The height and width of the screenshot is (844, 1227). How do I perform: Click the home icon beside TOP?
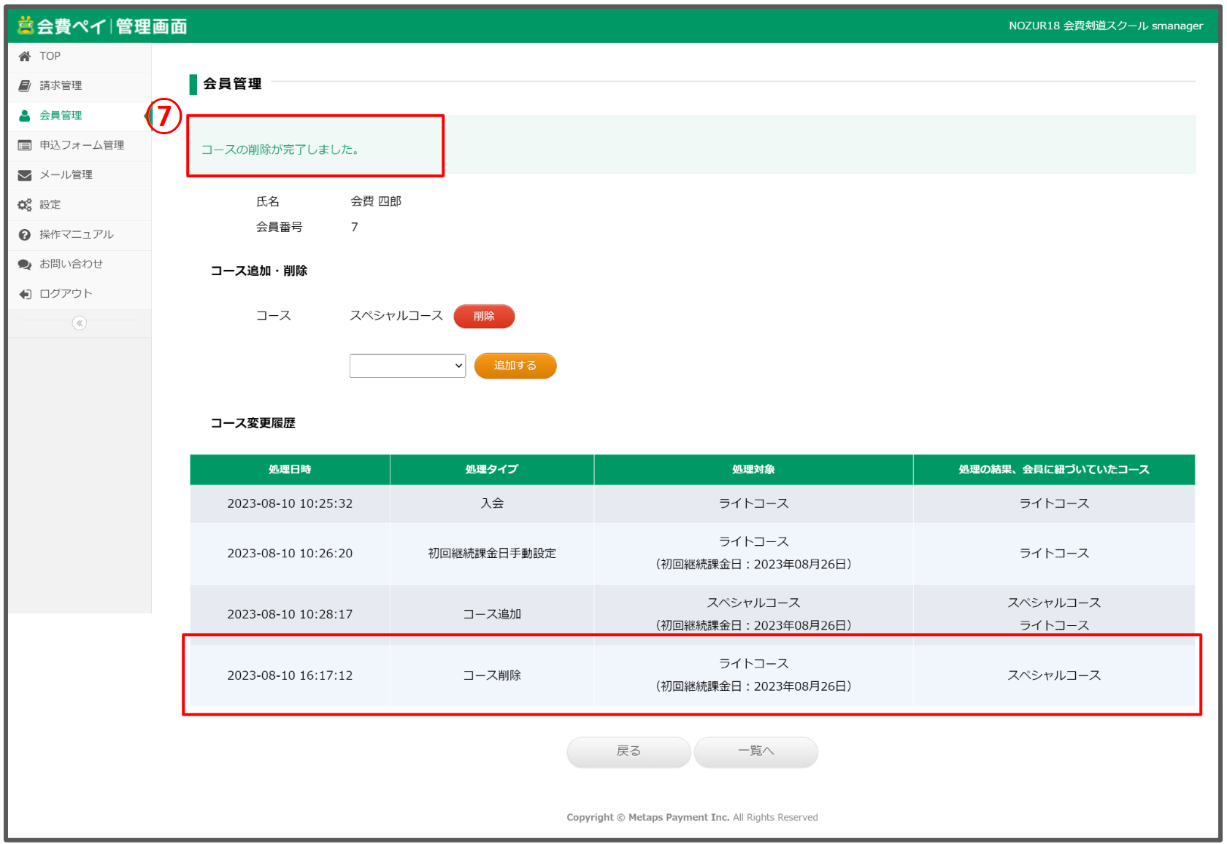25,56
